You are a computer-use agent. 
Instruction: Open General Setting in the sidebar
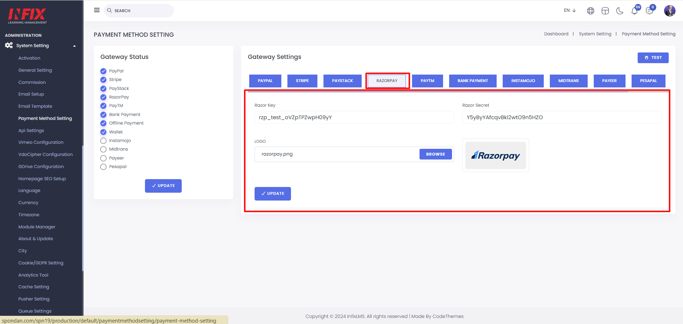[35, 70]
